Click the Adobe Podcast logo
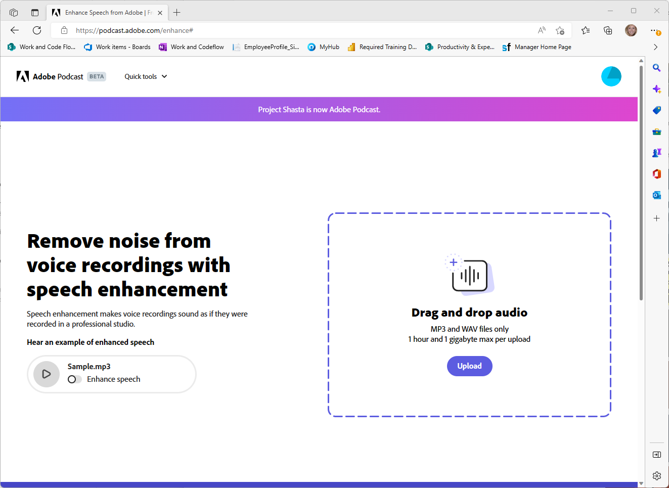 click(x=50, y=77)
